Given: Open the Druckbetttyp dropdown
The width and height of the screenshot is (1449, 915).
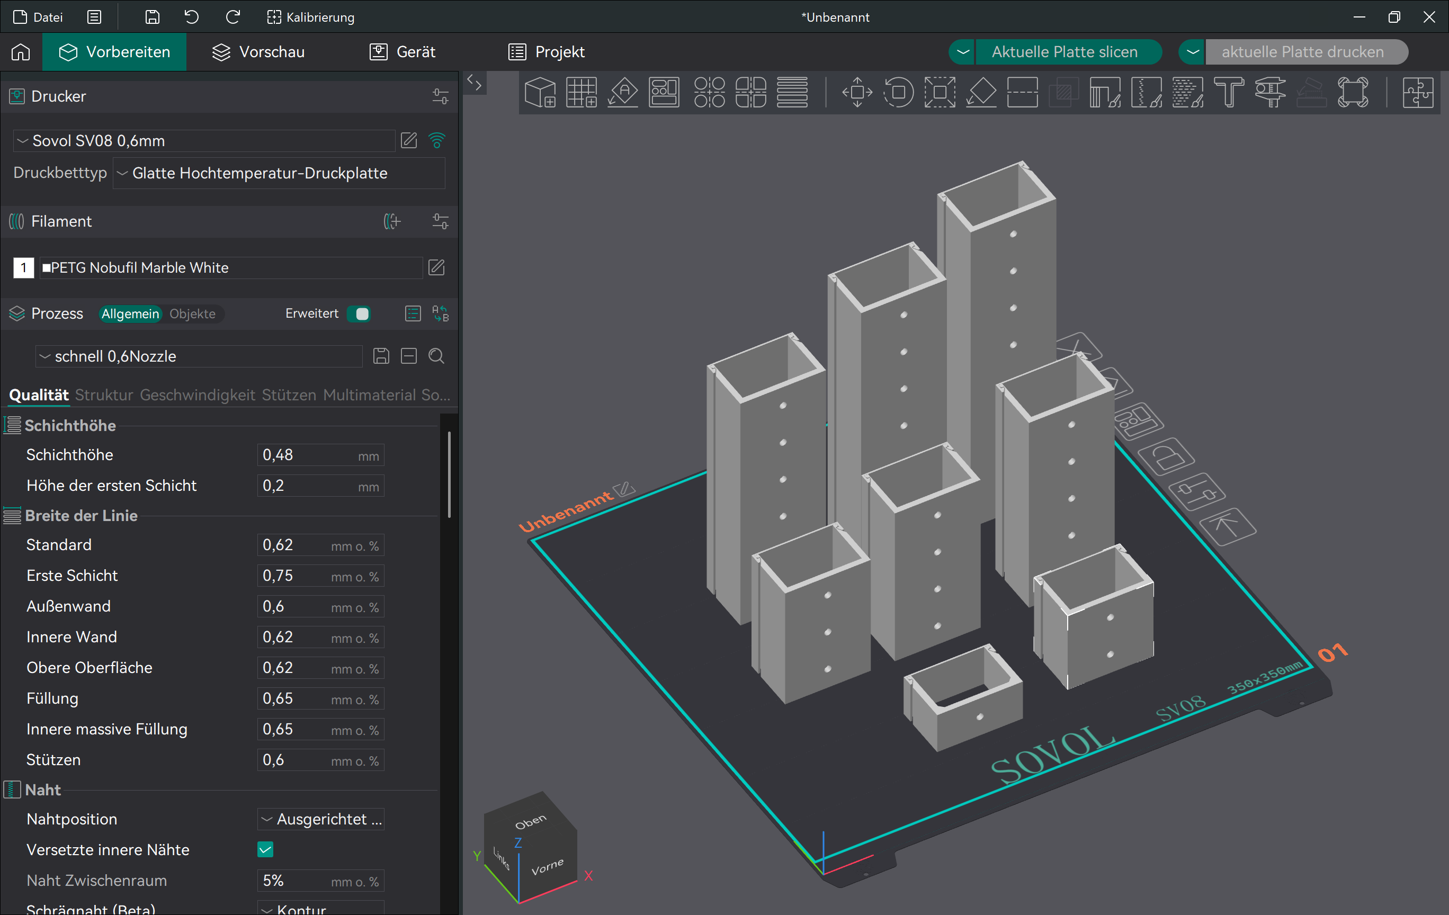Looking at the screenshot, I should point(279,173).
